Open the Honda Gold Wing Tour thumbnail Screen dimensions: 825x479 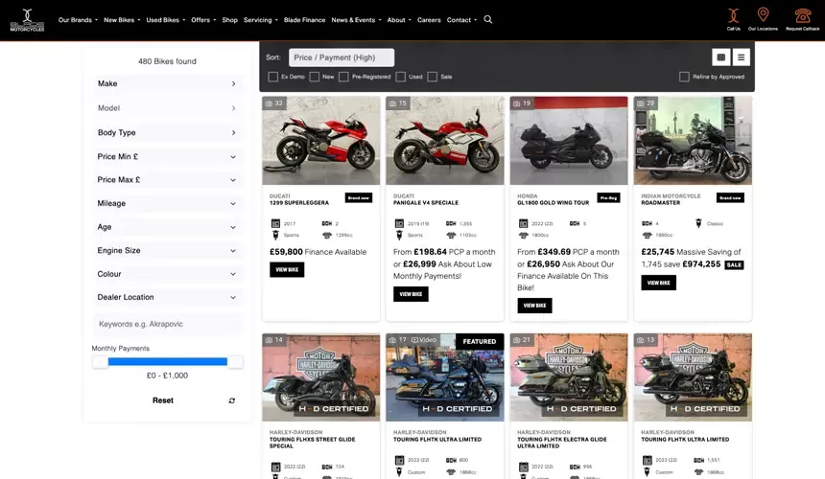(x=569, y=141)
